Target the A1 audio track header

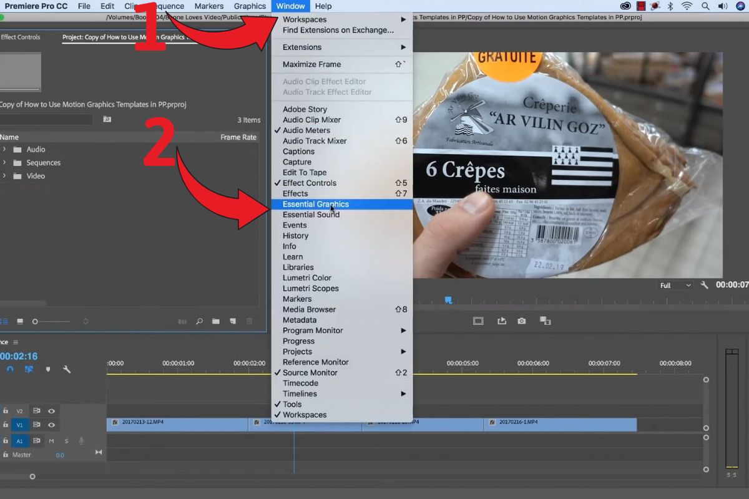pyautogui.click(x=19, y=441)
